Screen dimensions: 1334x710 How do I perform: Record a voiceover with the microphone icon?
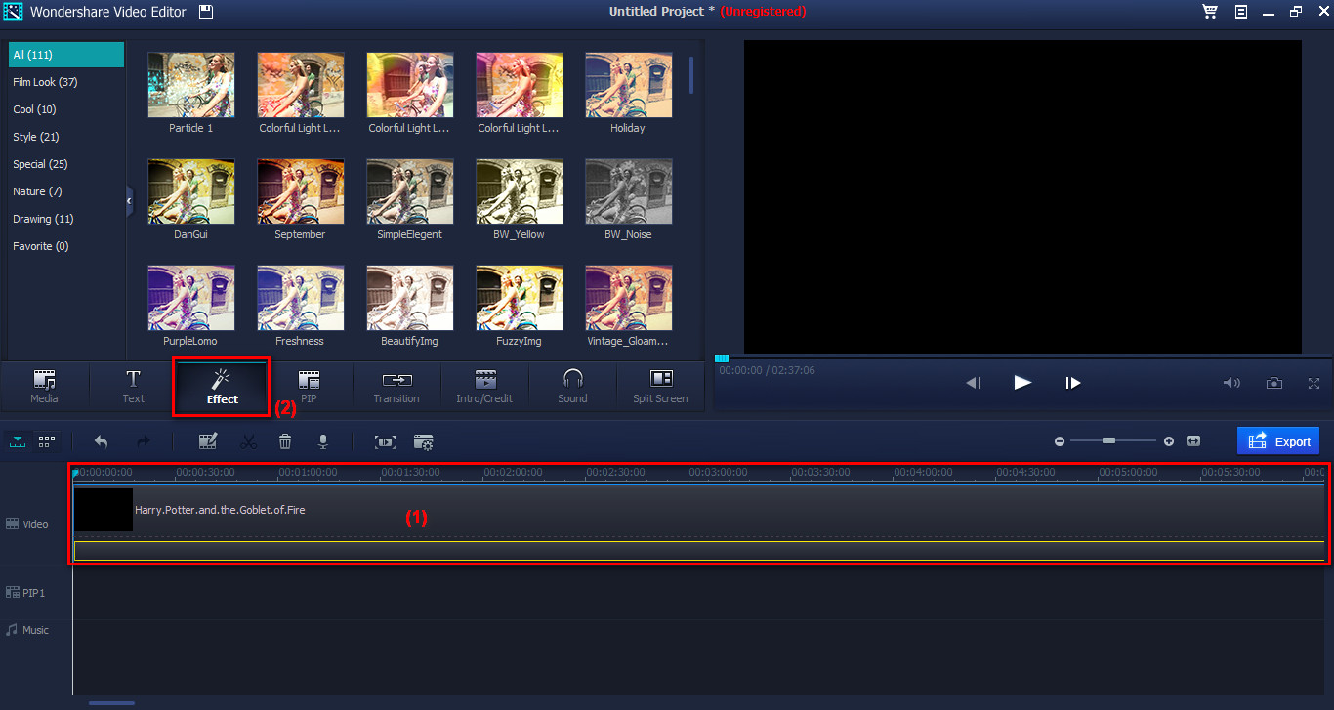pos(323,441)
